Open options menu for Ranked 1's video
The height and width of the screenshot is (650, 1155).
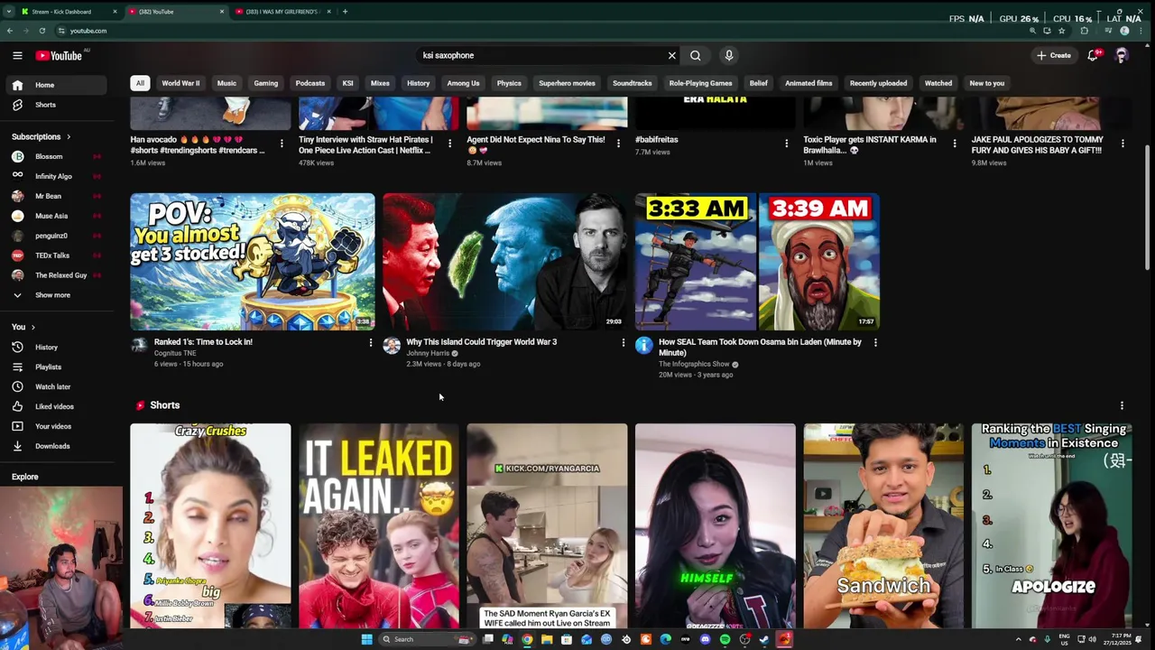coord(370,343)
